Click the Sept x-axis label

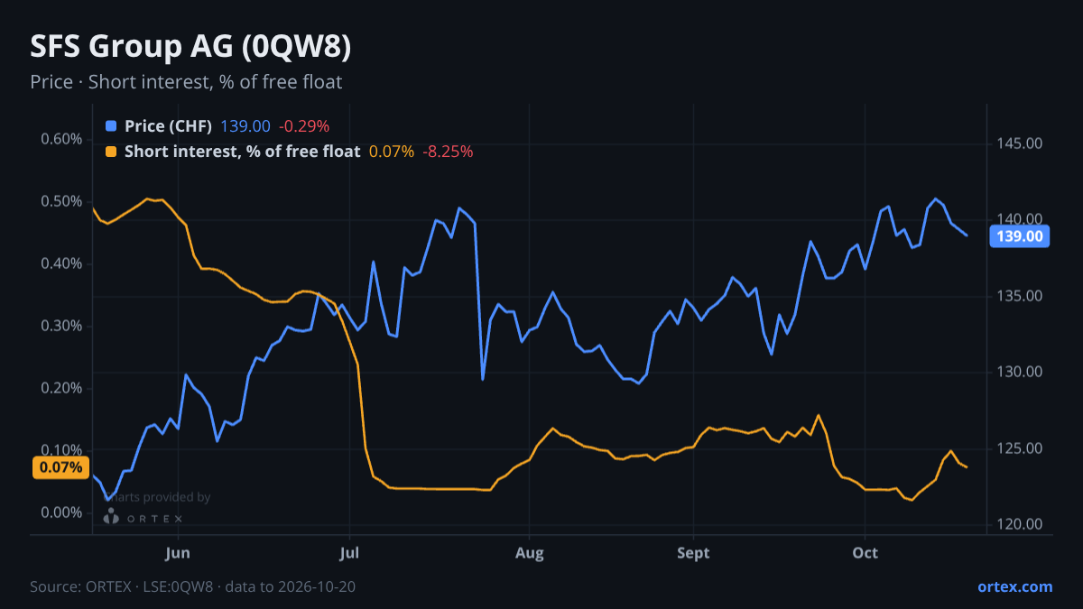(693, 553)
